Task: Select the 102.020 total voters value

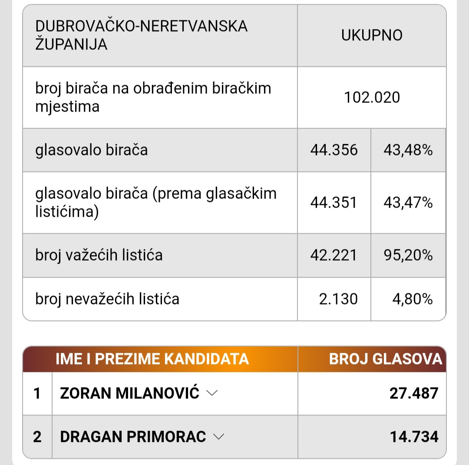Action: pyautogui.click(x=372, y=98)
